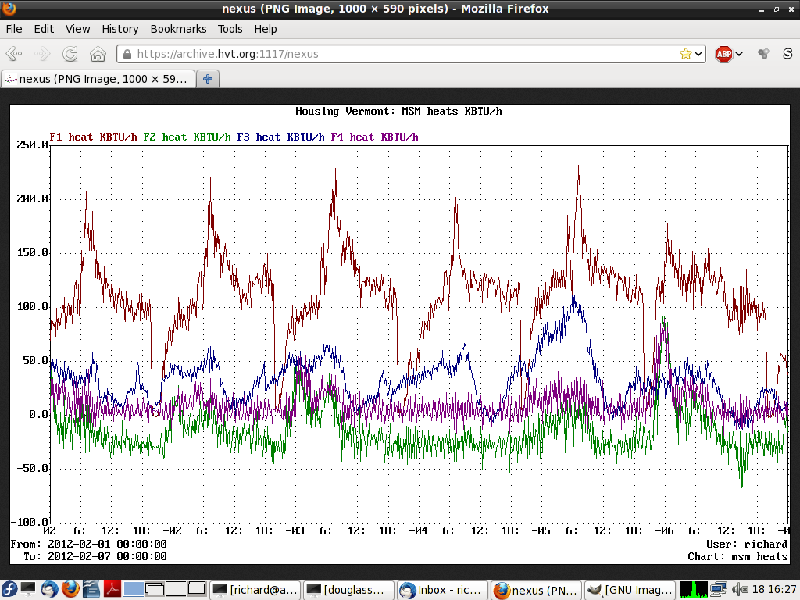Click the -04 date x-axis label

(x=418, y=531)
